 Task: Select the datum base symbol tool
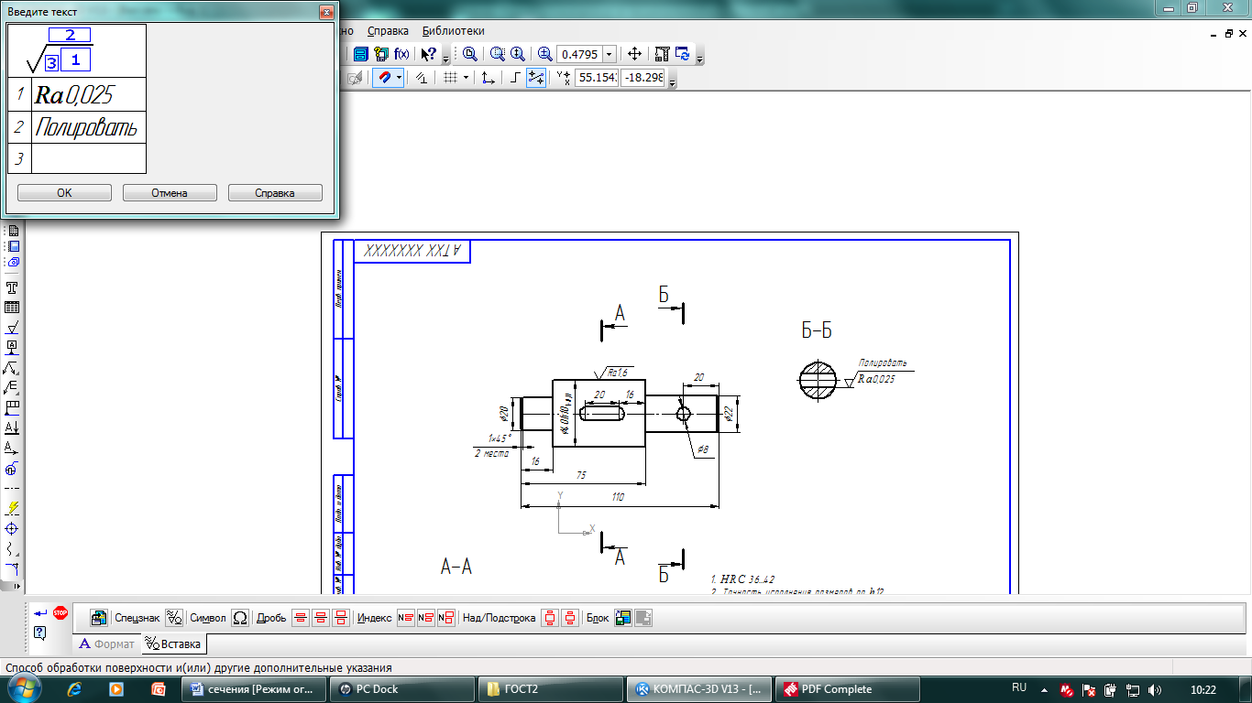coord(12,347)
